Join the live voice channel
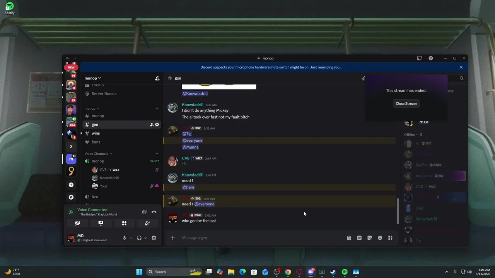This screenshot has height=278, width=495. [121, 197]
